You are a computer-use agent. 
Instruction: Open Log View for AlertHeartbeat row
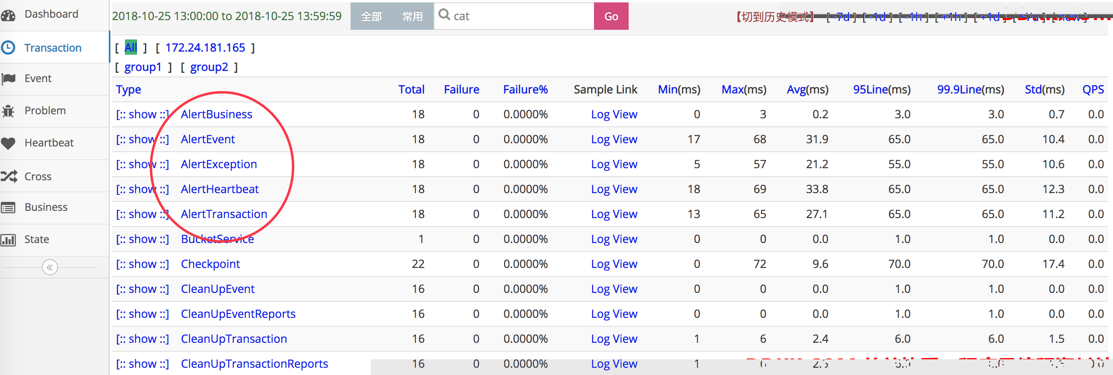click(614, 189)
